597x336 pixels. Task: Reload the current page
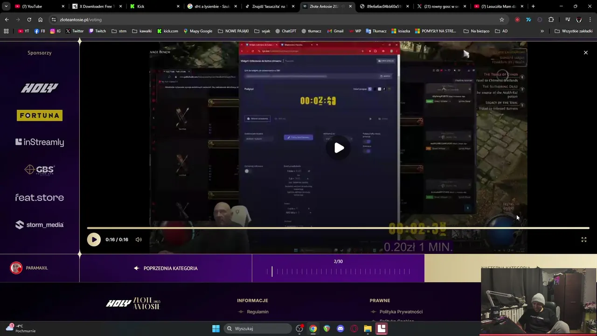coord(29,20)
